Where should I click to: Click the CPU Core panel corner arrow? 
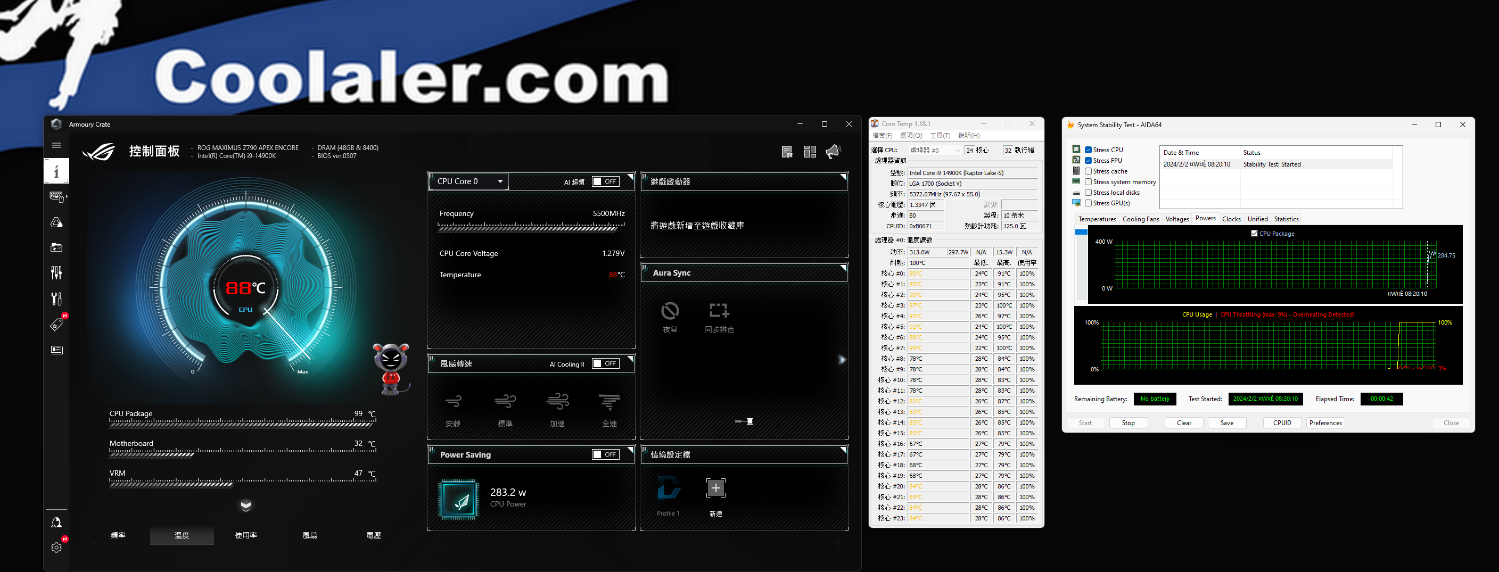(630, 177)
